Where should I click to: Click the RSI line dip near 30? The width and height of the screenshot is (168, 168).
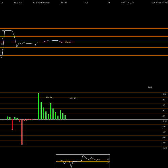click(17, 47)
